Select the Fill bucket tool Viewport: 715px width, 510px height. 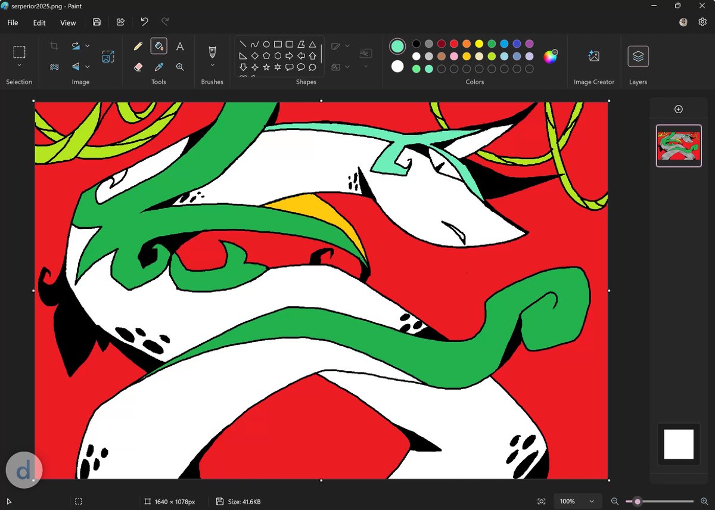tap(158, 46)
